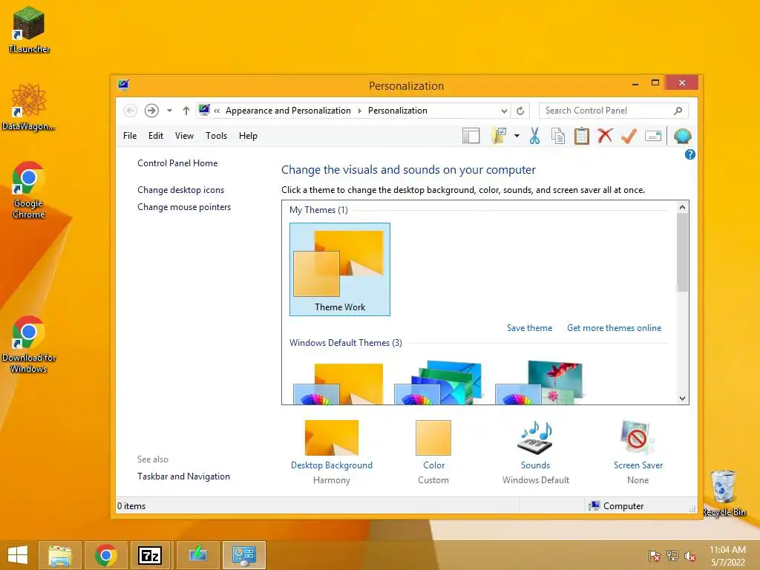Open the folder options toolbar icon
This screenshot has height=570, width=760.
click(x=498, y=137)
